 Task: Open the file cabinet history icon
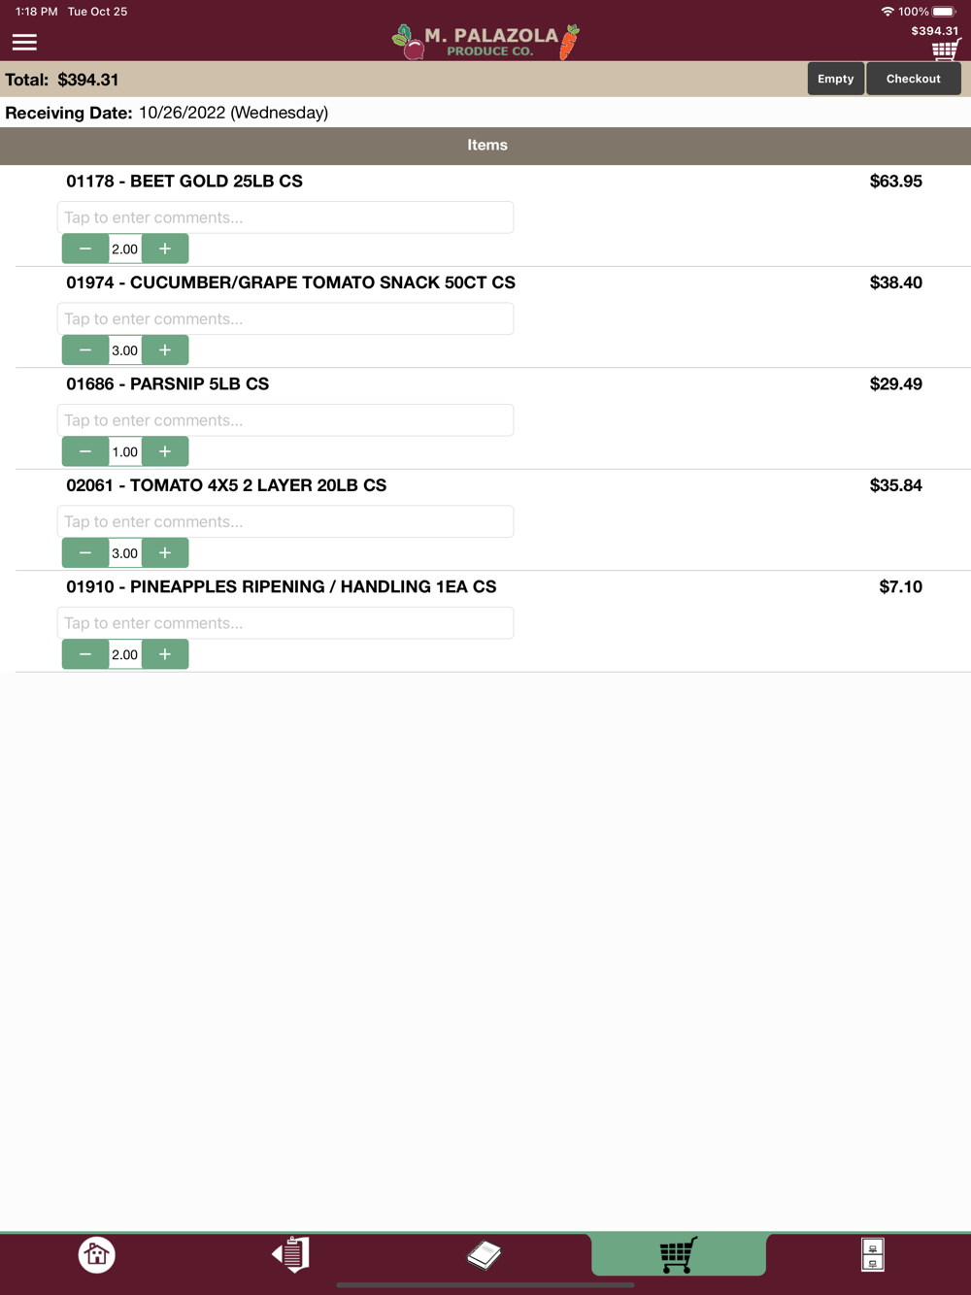[x=872, y=1254]
